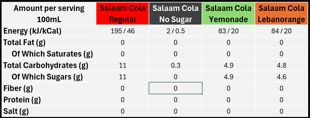
Task: Click the 4.6 sugars value cell
Action: [281, 77]
